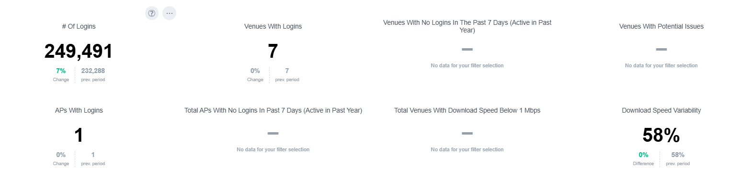
Task: Click the Venues With Logins value 7
Action: [273, 51]
